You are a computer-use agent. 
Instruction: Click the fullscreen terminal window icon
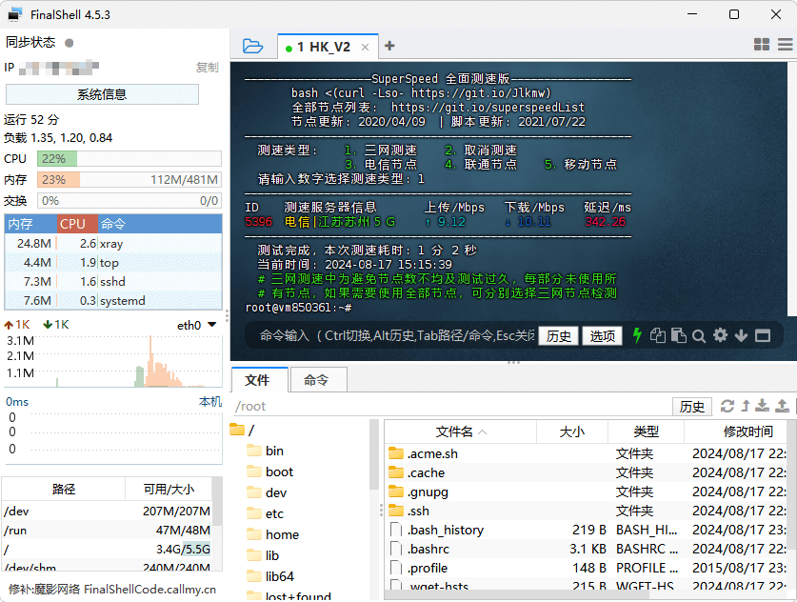click(764, 335)
